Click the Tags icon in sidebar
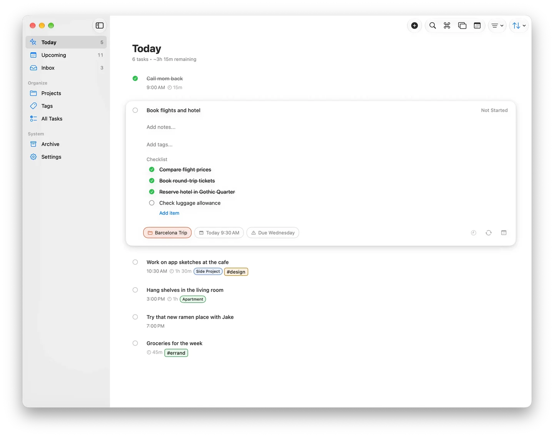This screenshot has height=437, width=554. (33, 106)
